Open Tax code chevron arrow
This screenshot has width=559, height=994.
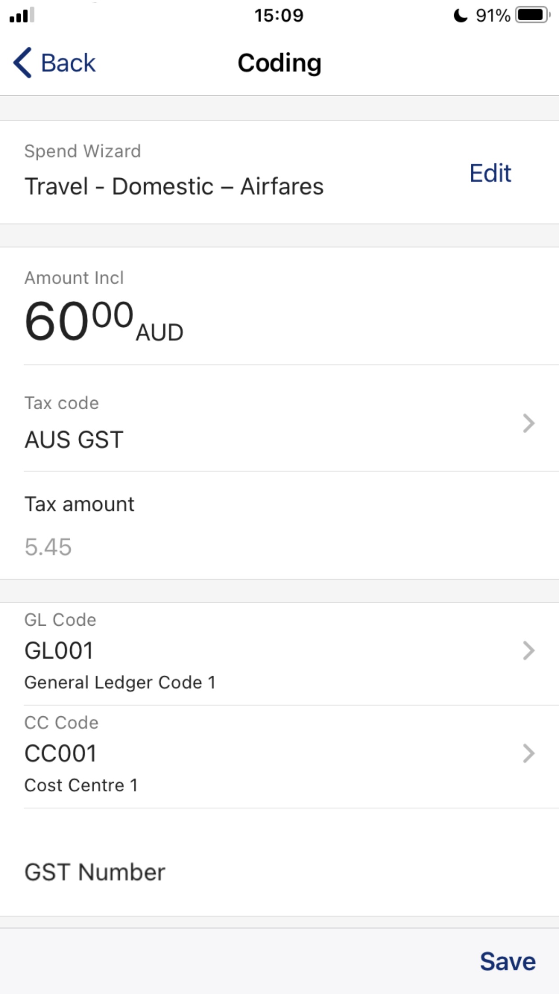(x=529, y=423)
